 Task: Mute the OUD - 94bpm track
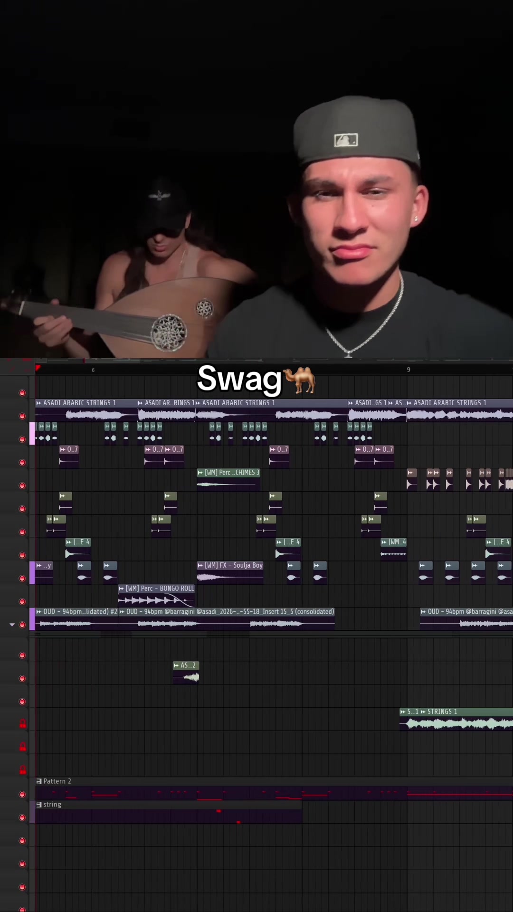click(22, 625)
